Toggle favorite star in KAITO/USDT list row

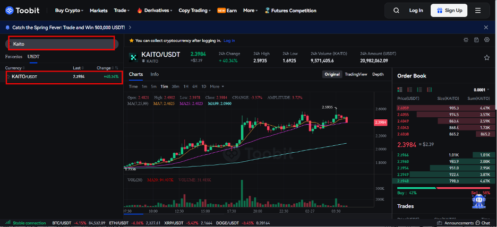tap(8, 77)
